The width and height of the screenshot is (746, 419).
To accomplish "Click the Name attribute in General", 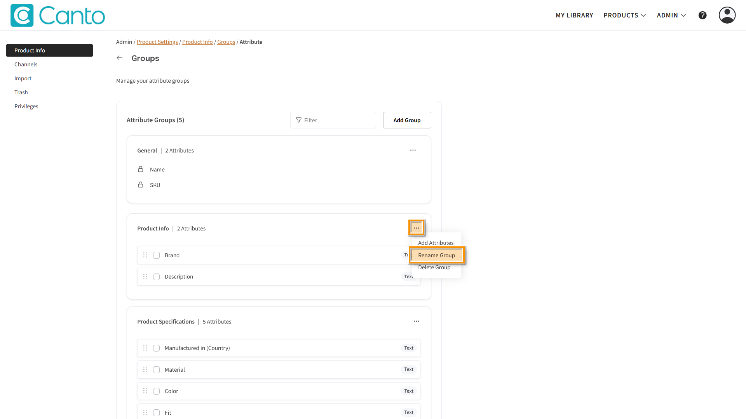I will click(x=157, y=170).
